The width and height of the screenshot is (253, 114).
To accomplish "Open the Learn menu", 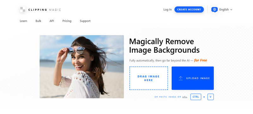I will [23, 21].
